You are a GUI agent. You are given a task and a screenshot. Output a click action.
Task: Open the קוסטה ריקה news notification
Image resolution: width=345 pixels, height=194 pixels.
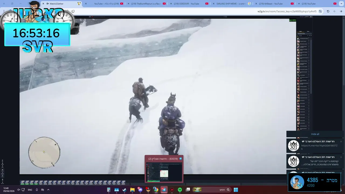tap(315, 161)
